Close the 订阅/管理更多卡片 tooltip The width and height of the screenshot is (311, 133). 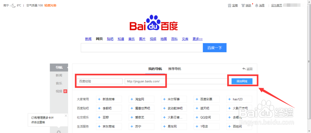point(66,116)
